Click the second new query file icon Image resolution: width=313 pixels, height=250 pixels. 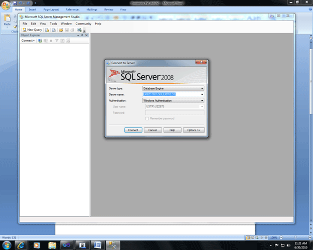point(54,30)
